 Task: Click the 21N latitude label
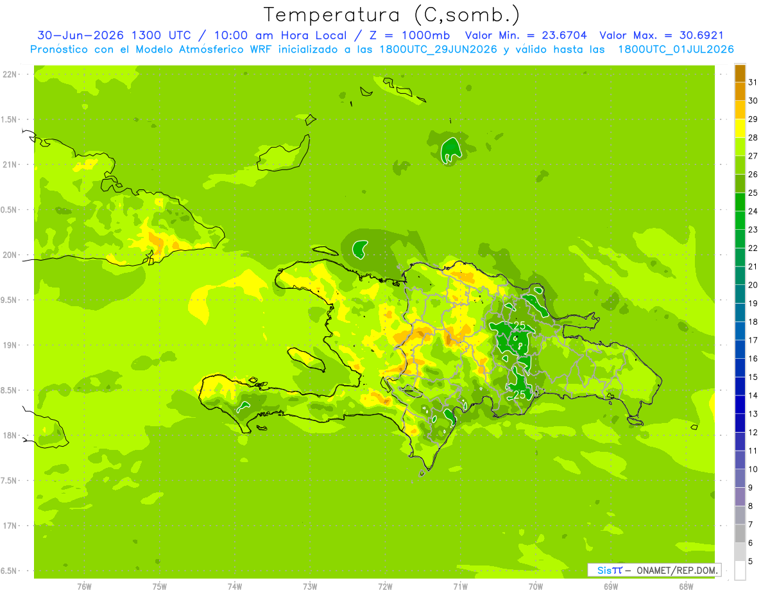coord(10,165)
